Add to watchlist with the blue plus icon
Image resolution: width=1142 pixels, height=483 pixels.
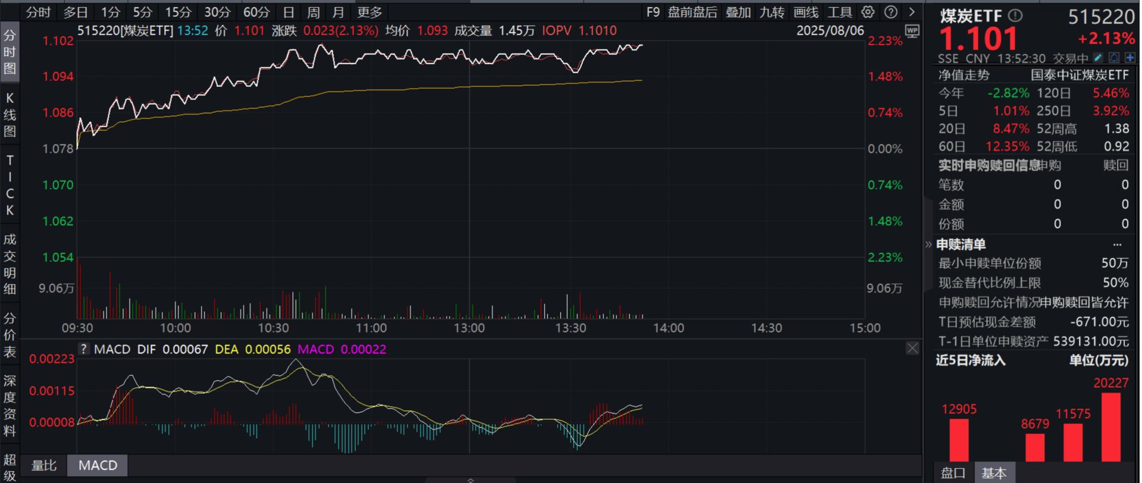1130,58
